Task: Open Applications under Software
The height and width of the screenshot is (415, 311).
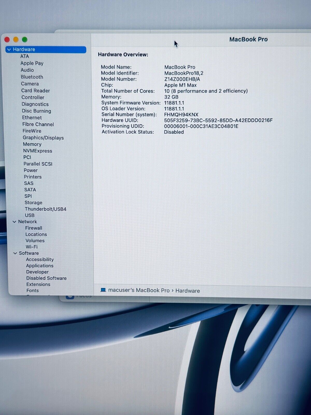Action: tap(40, 266)
